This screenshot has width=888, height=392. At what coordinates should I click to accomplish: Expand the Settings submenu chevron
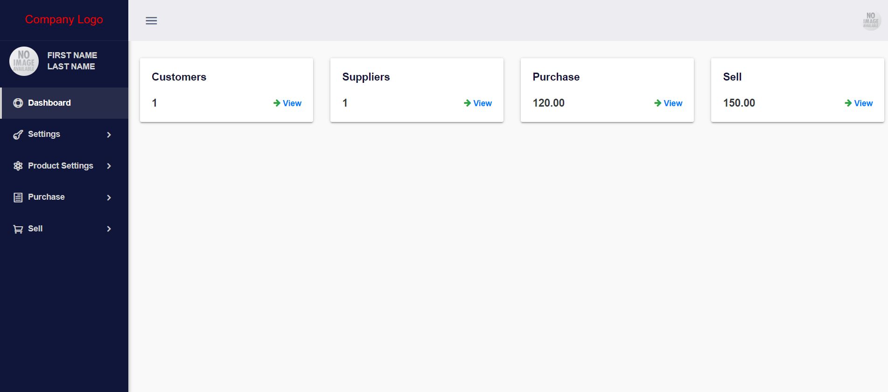[109, 135]
